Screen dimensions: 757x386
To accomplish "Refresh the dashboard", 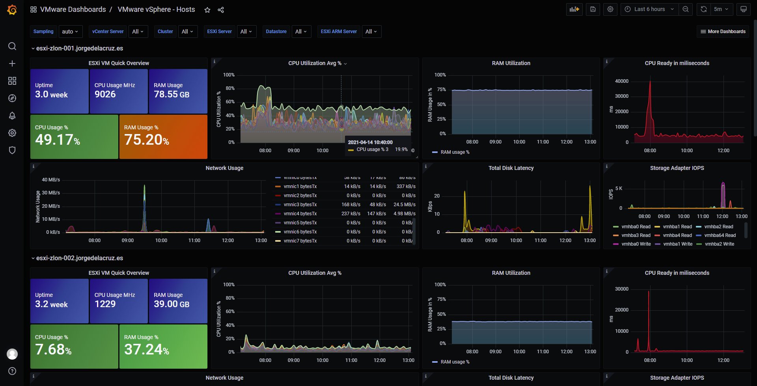I will pyautogui.click(x=704, y=9).
